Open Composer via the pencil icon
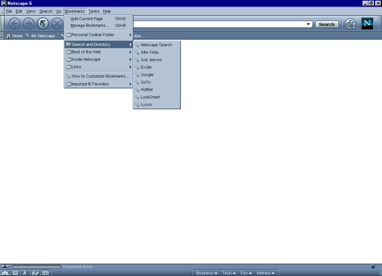382x276 pixels. (35, 273)
